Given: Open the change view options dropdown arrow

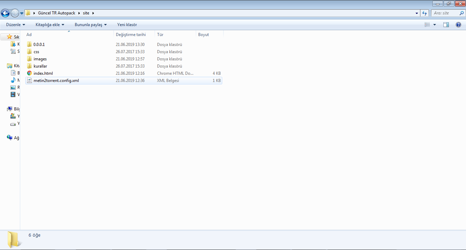Looking at the screenshot, I should point(435,25).
